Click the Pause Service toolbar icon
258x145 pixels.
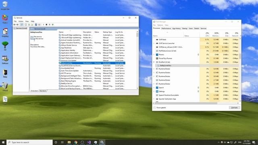(50, 25)
